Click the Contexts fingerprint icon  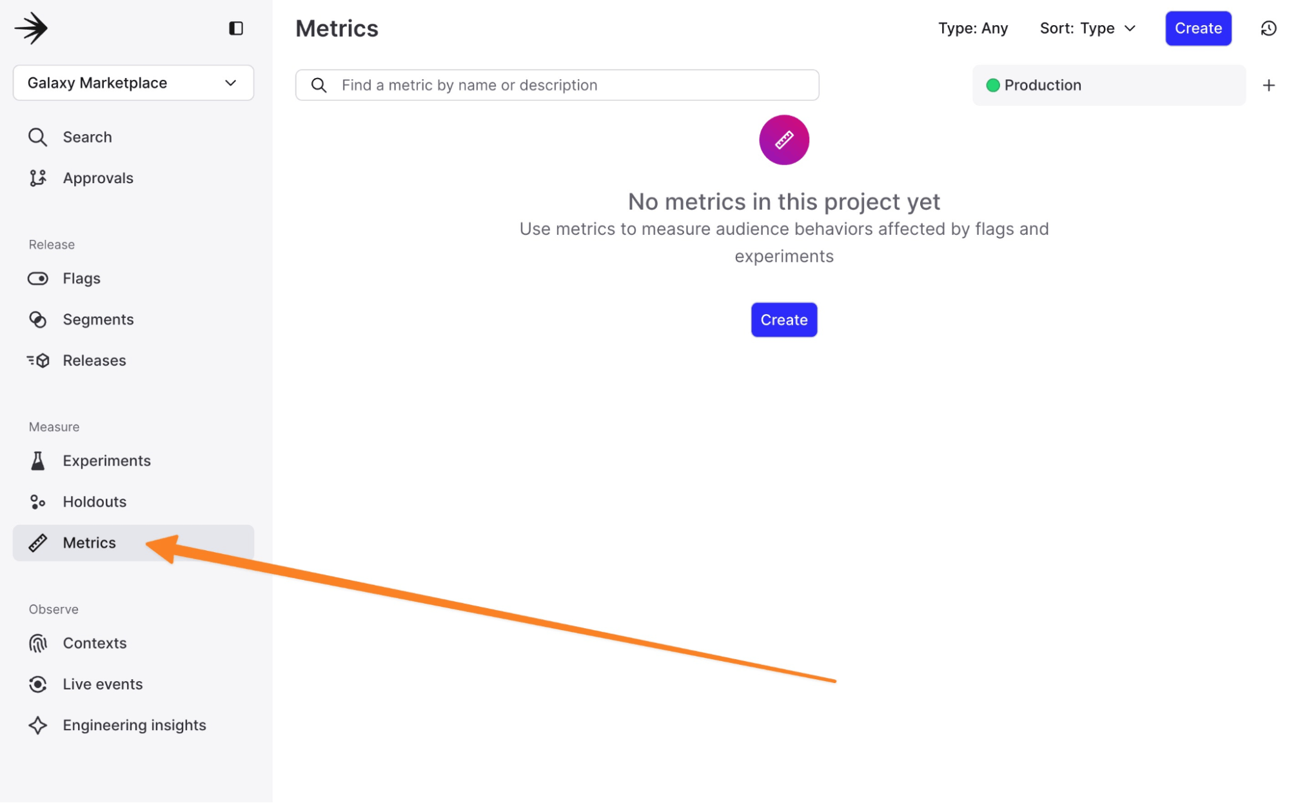(38, 643)
